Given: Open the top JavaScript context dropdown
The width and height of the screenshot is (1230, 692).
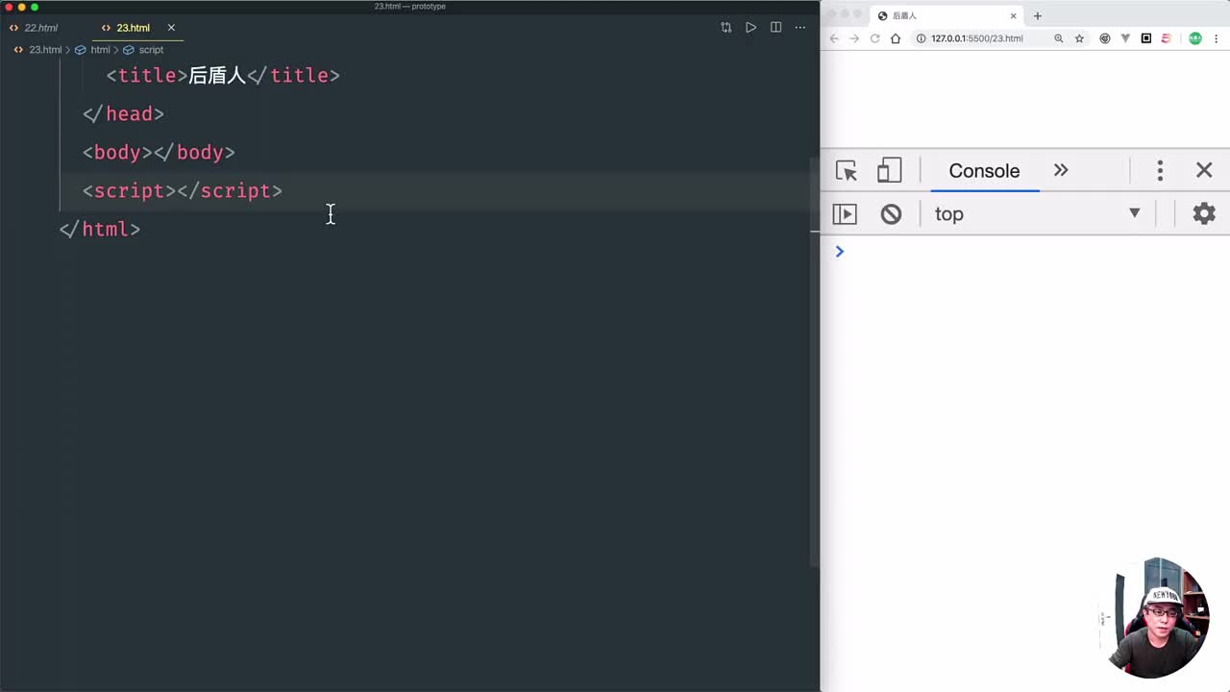Looking at the screenshot, I should [1038, 213].
